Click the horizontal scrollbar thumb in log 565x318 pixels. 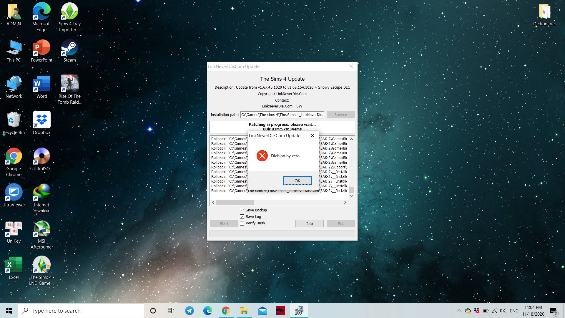click(x=235, y=203)
